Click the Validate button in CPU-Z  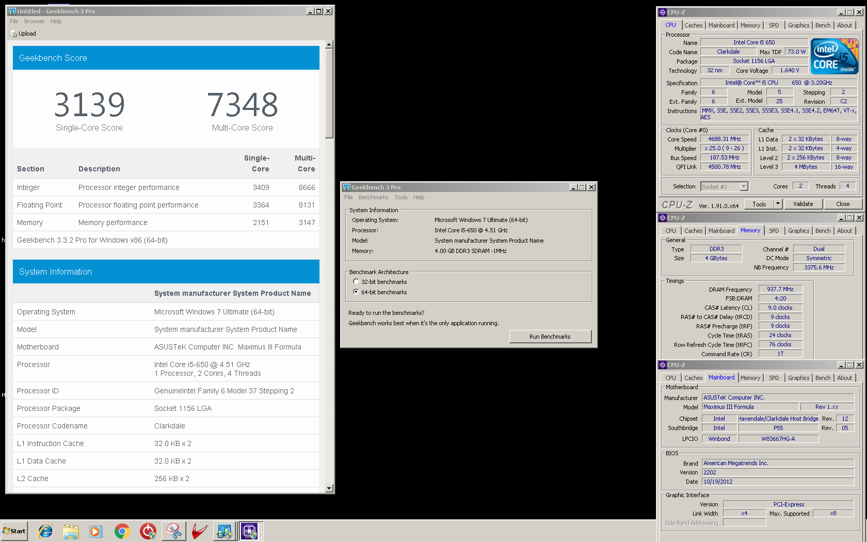[803, 204]
